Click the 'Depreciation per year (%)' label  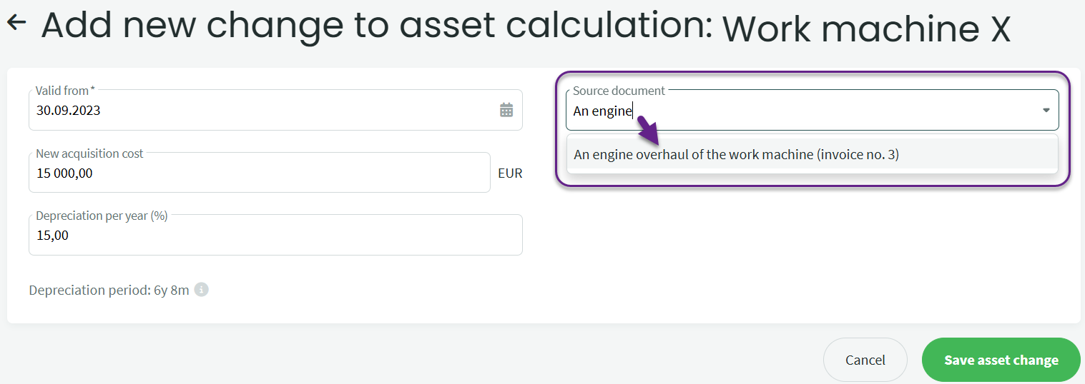[102, 216]
